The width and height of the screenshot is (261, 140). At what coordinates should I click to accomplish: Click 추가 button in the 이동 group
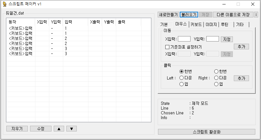click(x=241, y=47)
